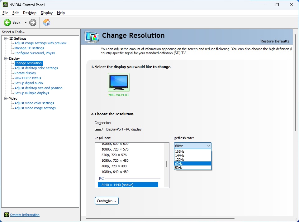Choose 120Hz refresh rate

pos(192,160)
